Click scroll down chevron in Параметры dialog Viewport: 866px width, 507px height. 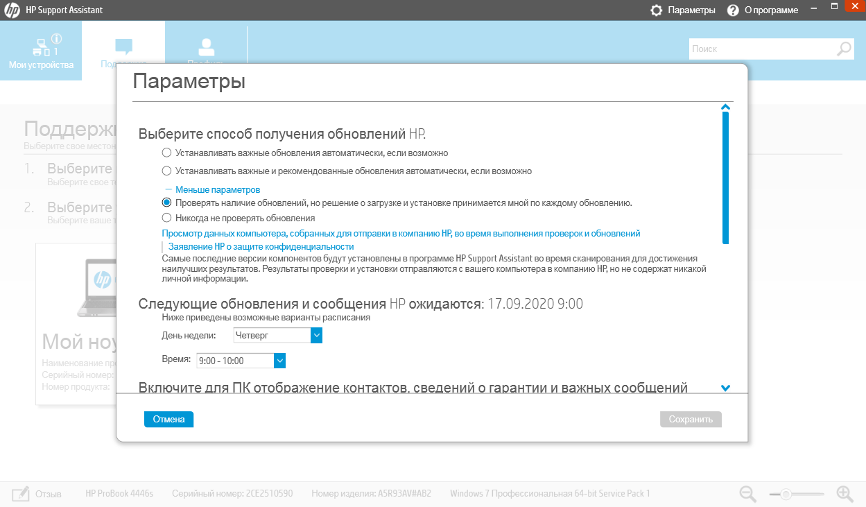(x=726, y=388)
